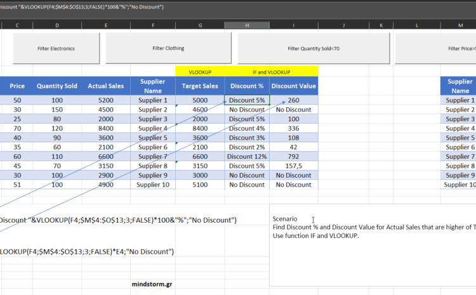Select Actual Sales cell 3150

(x=106, y=166)
